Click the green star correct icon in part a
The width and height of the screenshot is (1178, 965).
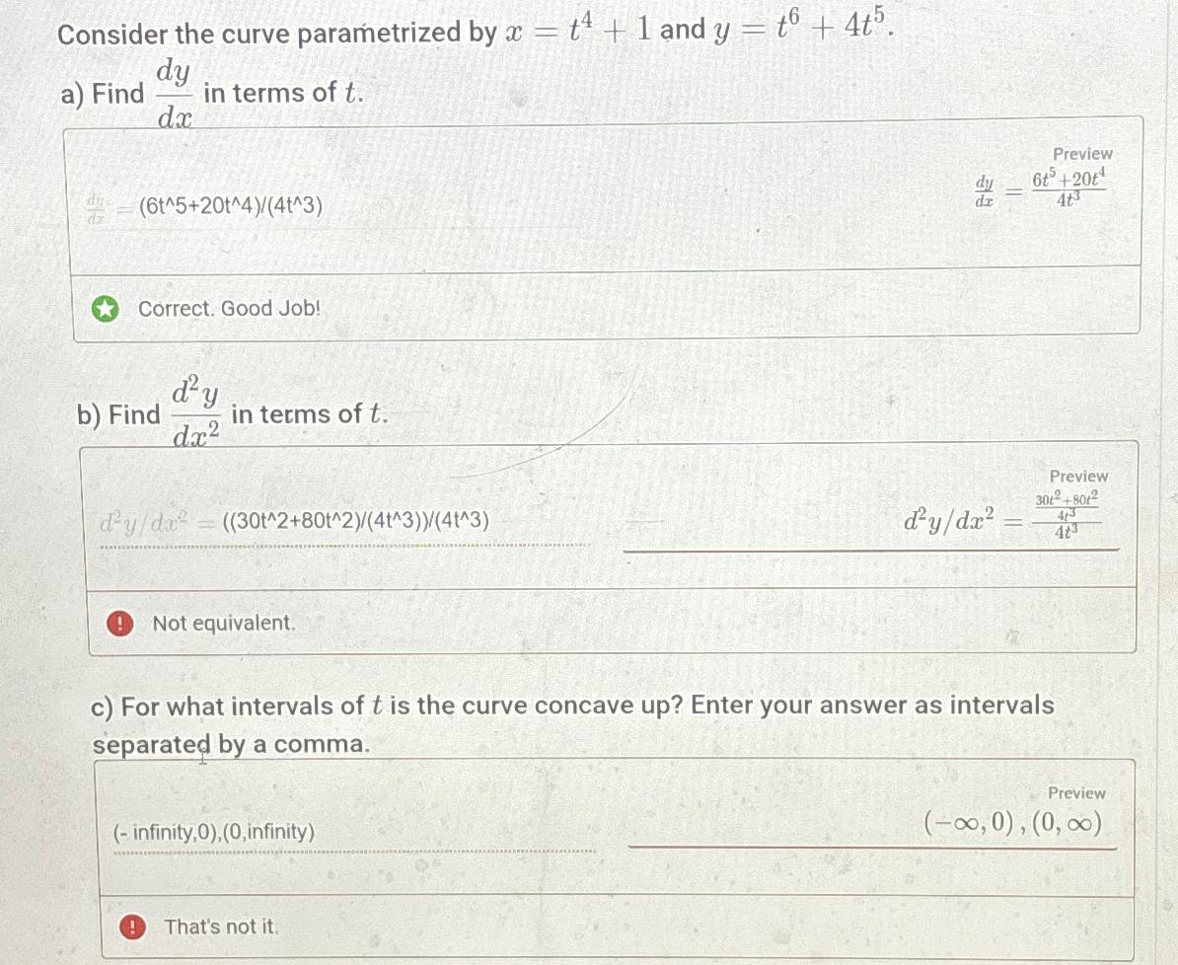(x=106, y=309)
